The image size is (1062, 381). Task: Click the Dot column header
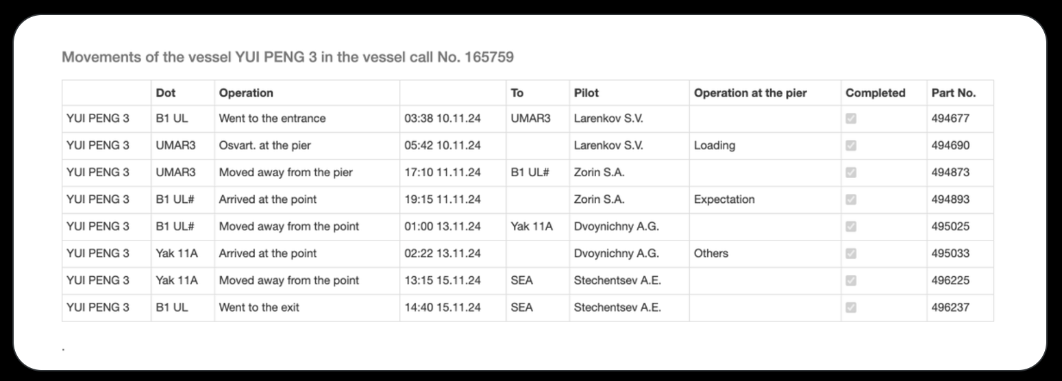(x=166, y=93)
